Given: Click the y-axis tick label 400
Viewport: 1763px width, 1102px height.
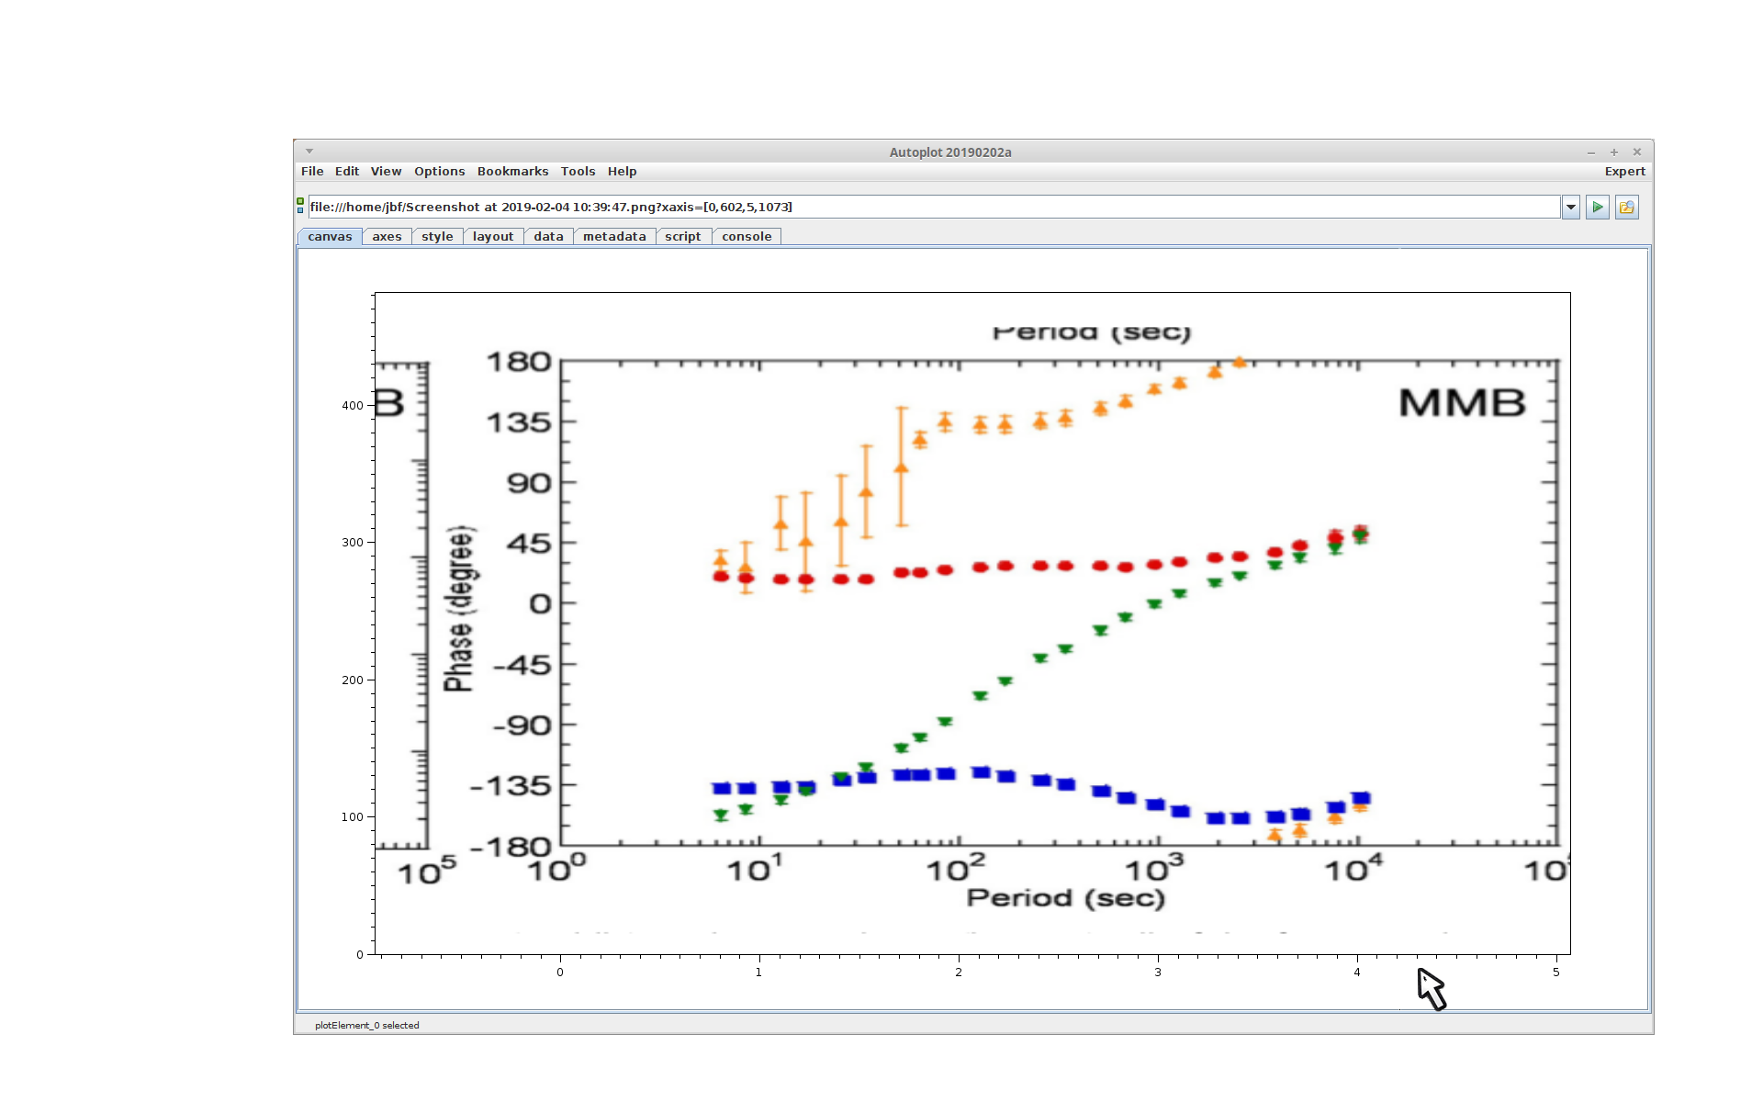Looking at the screenshot, I should click(353, 406).
